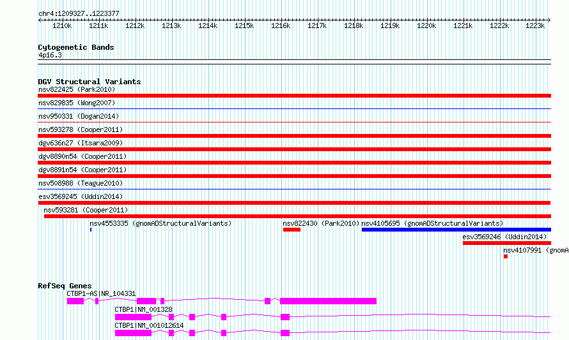Open the CTBP1-AS|NR_104331 gene label
The height and width of the screenshot is (340, 569).
click(x=101, y=293)
